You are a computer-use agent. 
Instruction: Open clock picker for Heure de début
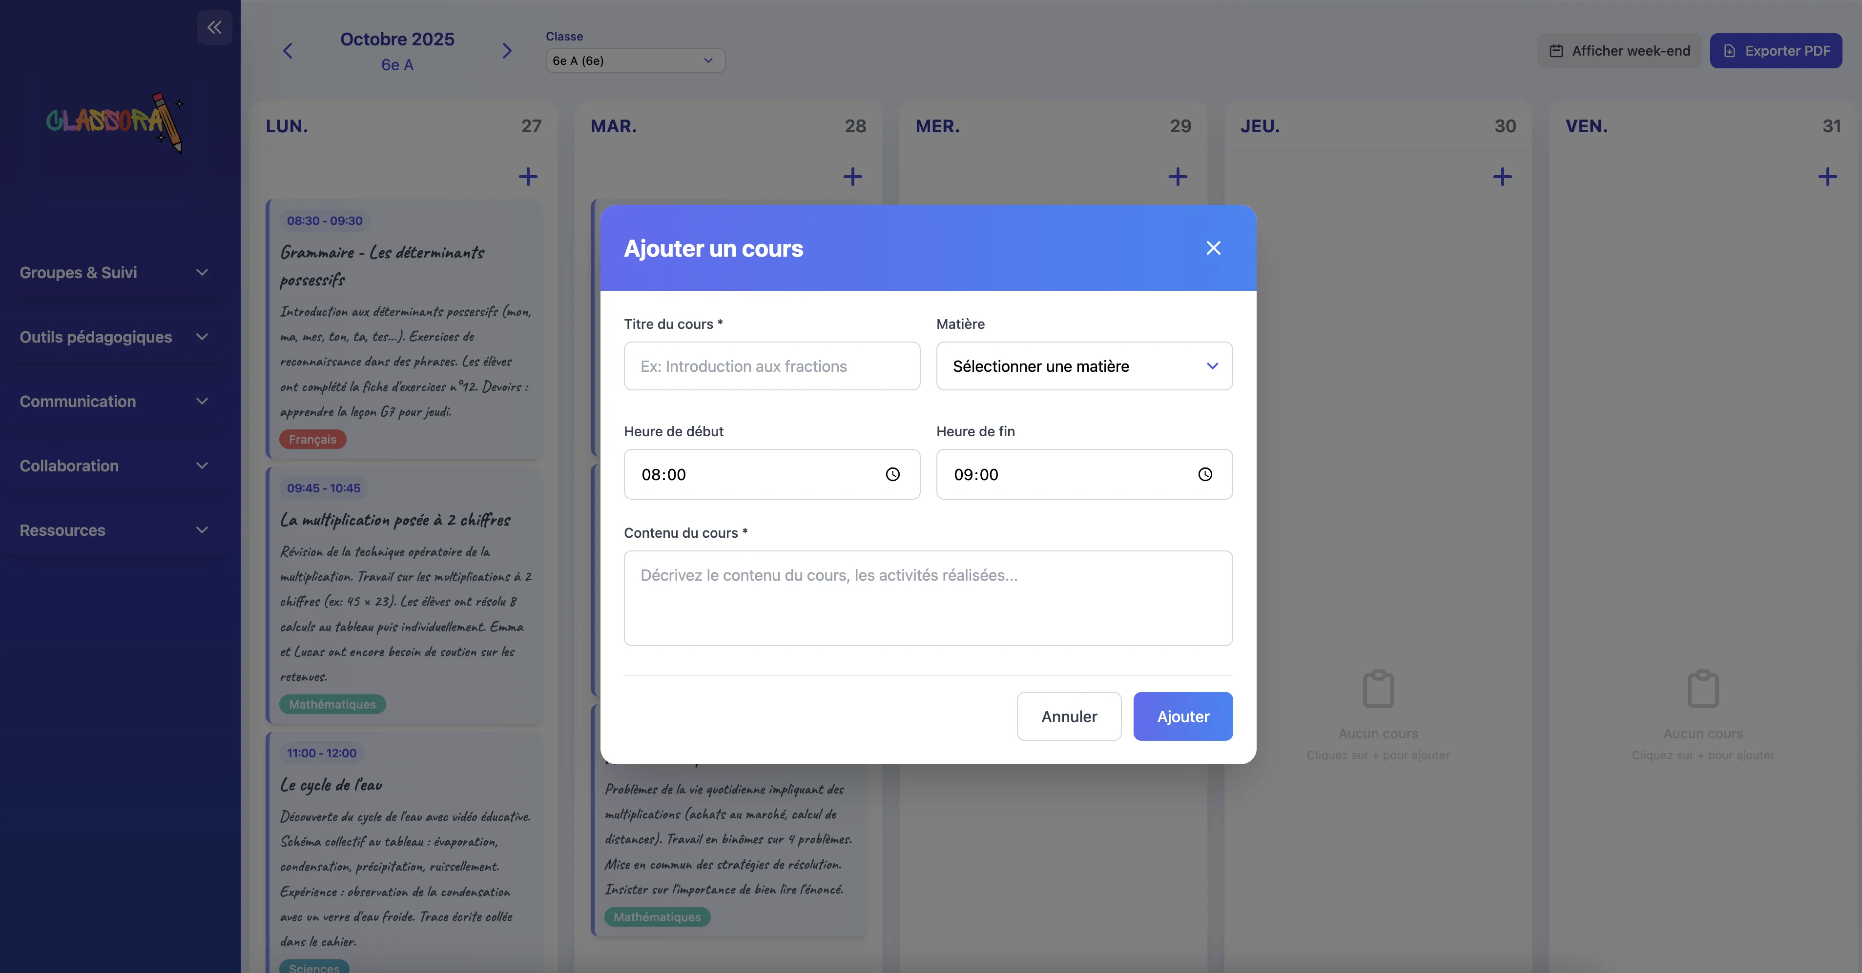(893, 475)
